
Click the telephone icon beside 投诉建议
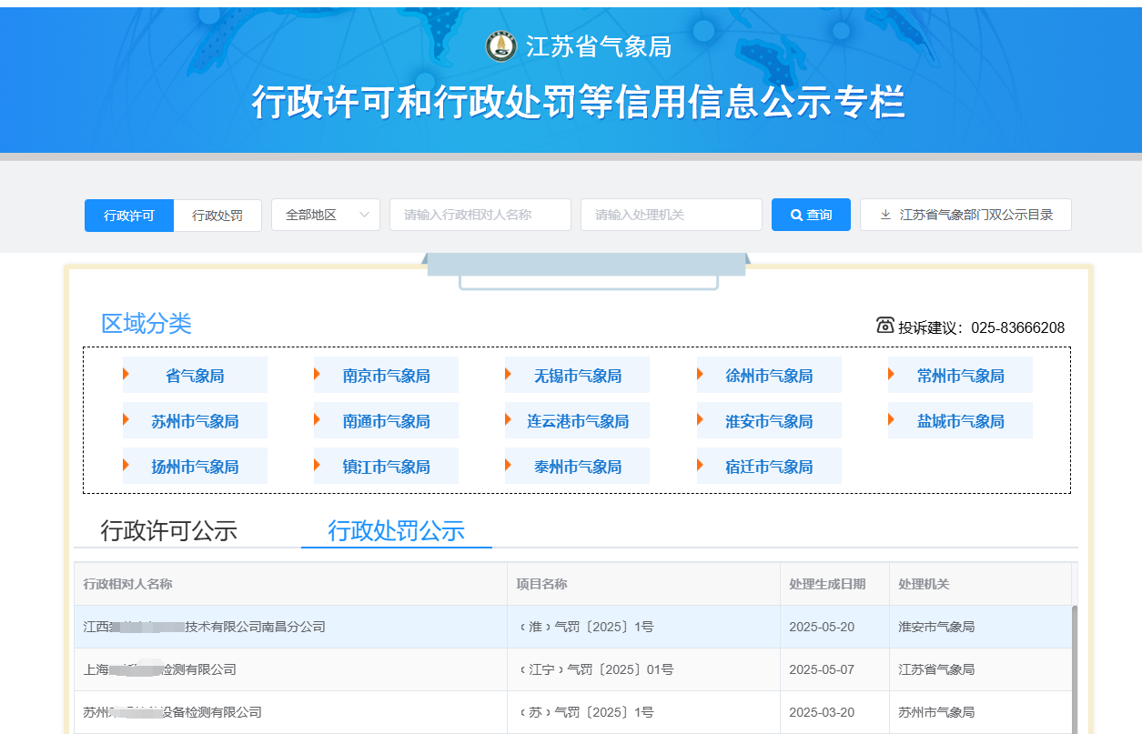[884, 326]
